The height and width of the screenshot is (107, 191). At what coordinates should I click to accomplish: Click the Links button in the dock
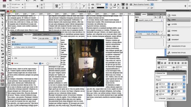pyautogui.click(x=178, y=20)
